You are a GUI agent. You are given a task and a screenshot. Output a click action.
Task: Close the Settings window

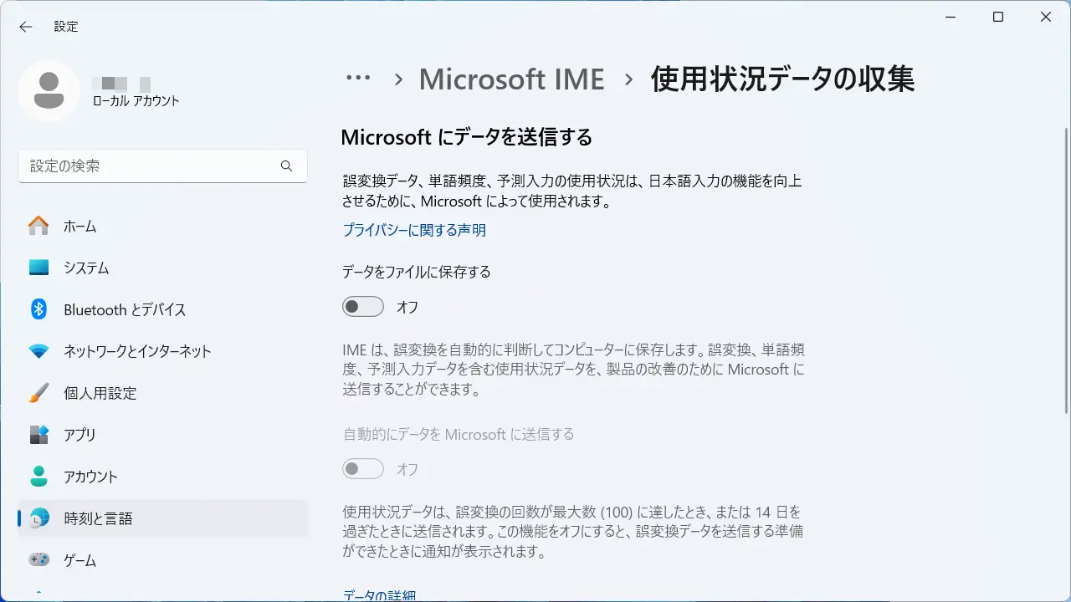(1046, 17)
